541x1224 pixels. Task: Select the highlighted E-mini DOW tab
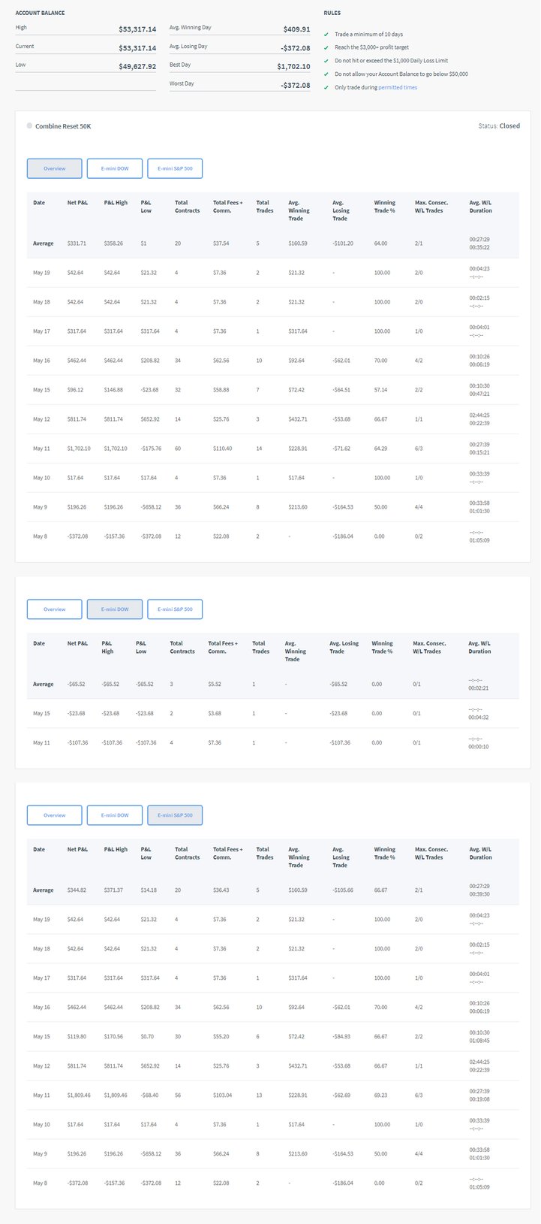115,609
